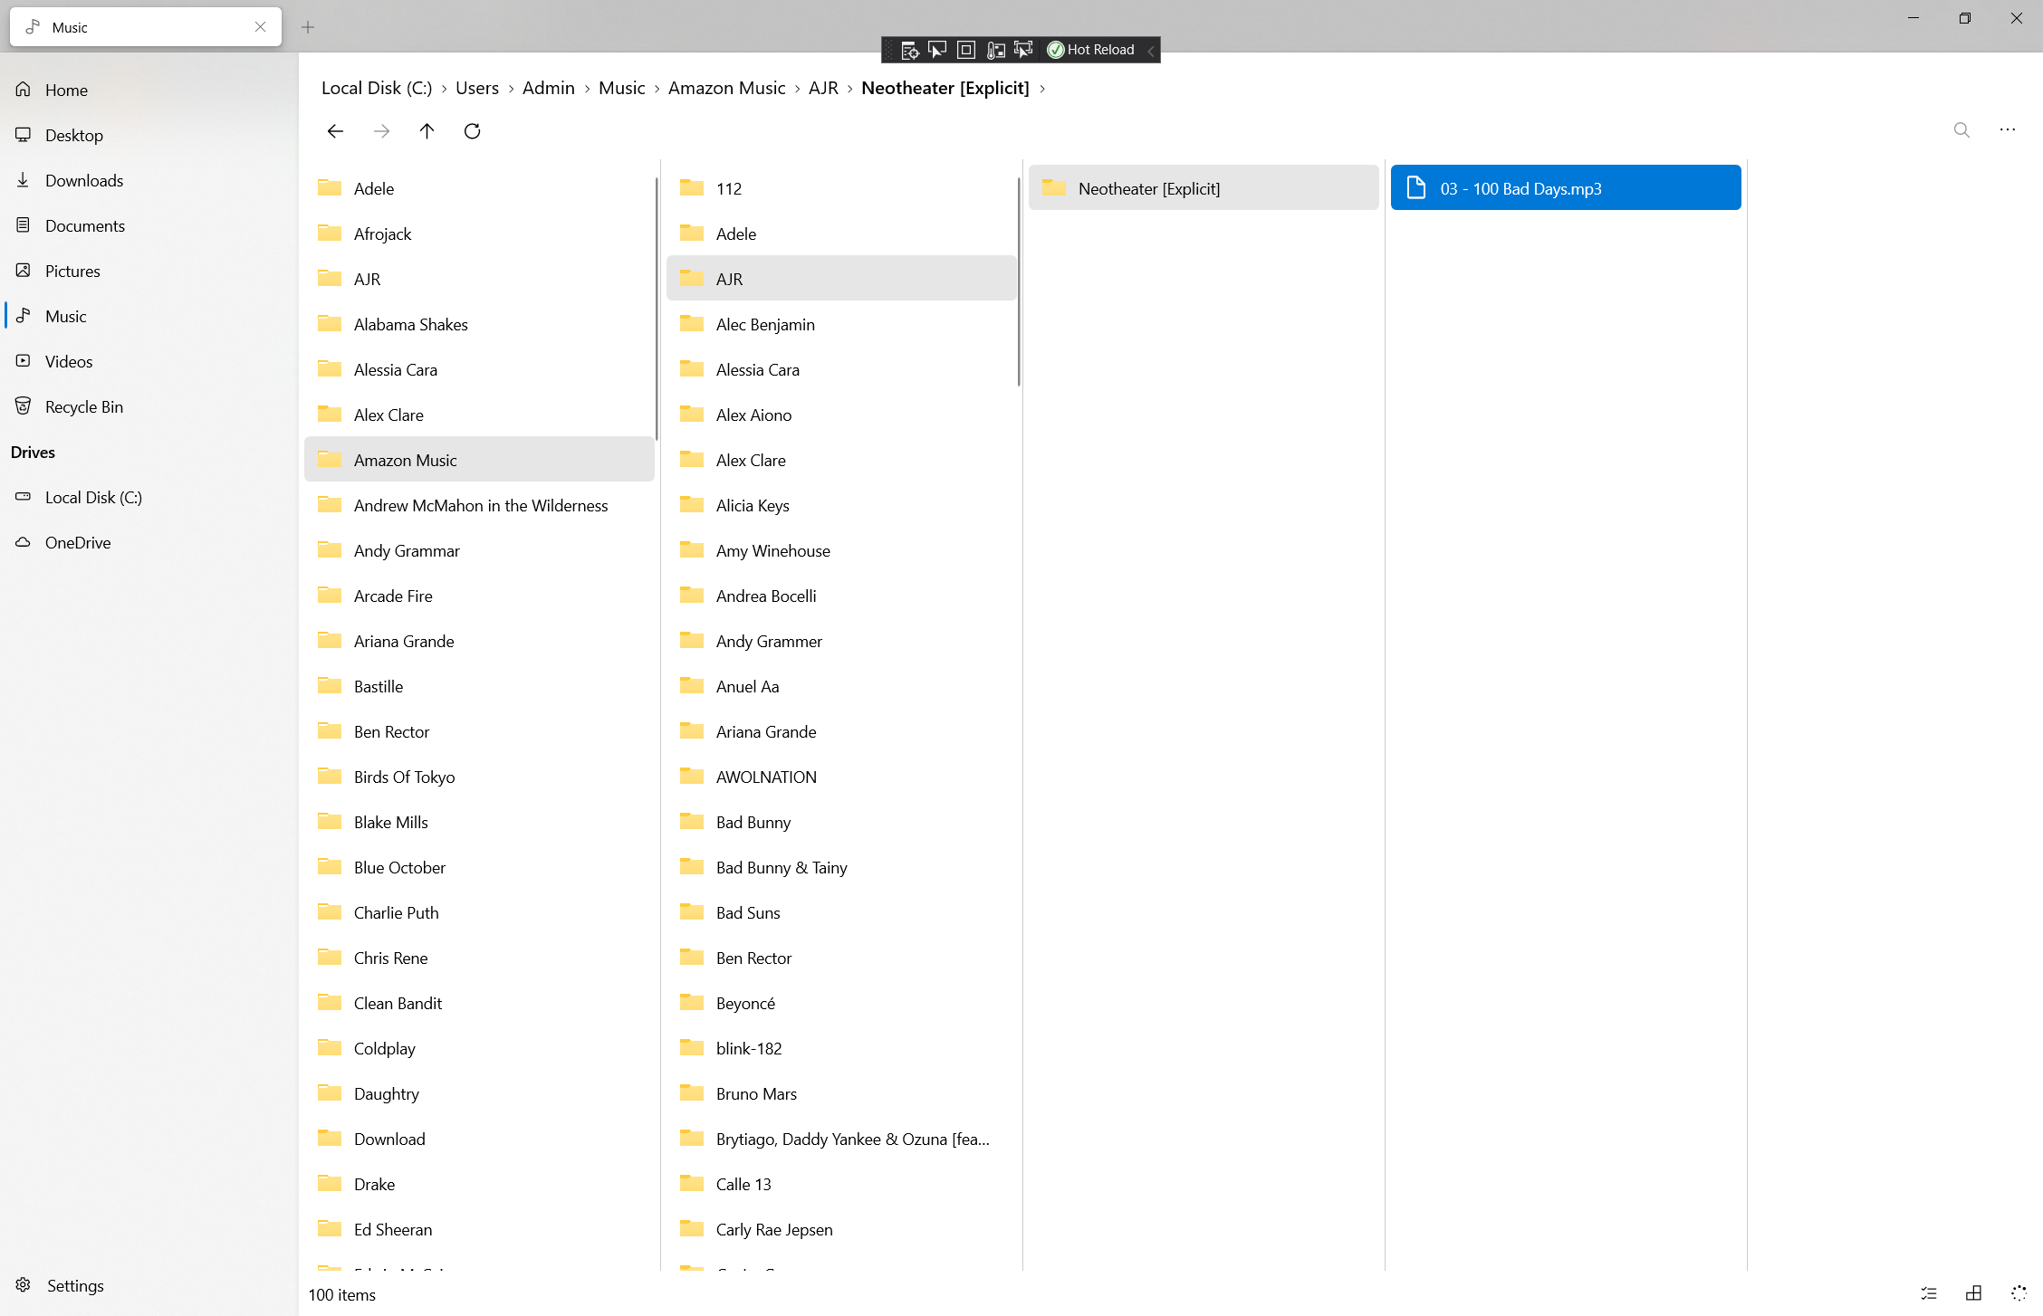This screenshot has width=2043, height=1316.
Task: Expand the chevron after Admin breadcrumb
Action: [x=587, y=89]
